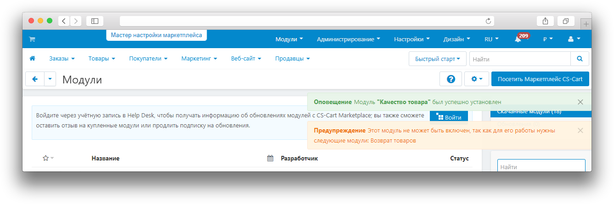This screenshot has height=204, width=614.
Task: Click the top Найти search field
Action: click(x=519, y=59)
